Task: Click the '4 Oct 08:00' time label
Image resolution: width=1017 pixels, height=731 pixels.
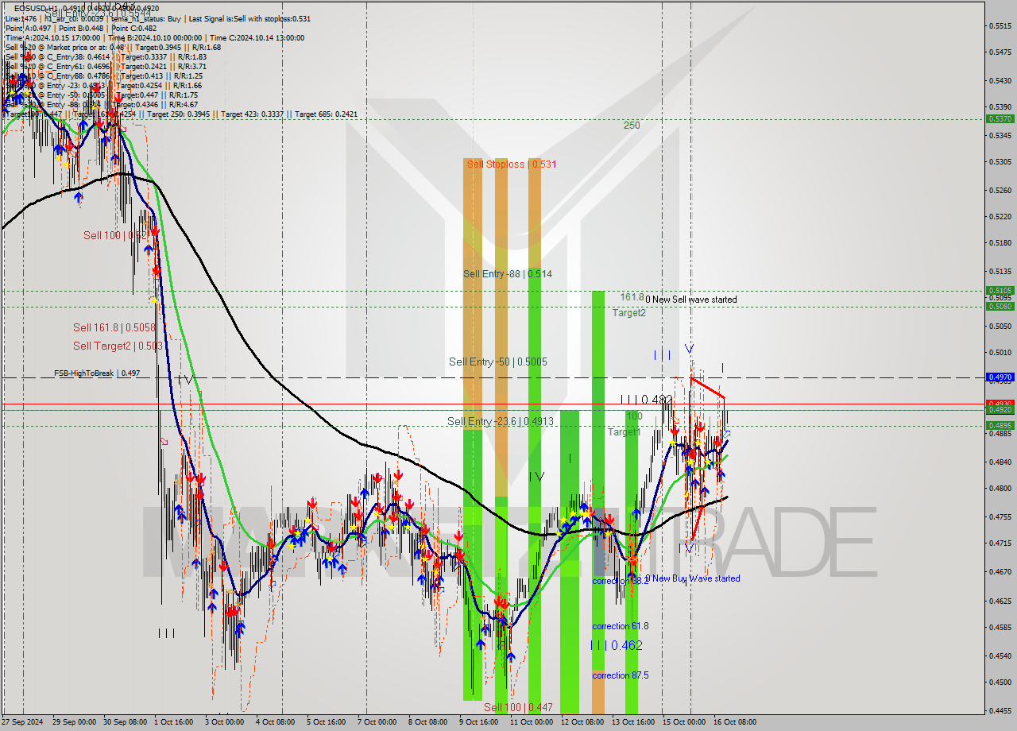Action: (276, 722)
